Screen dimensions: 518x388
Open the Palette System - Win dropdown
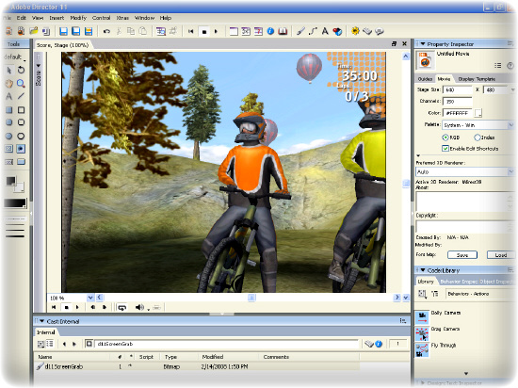510,125
